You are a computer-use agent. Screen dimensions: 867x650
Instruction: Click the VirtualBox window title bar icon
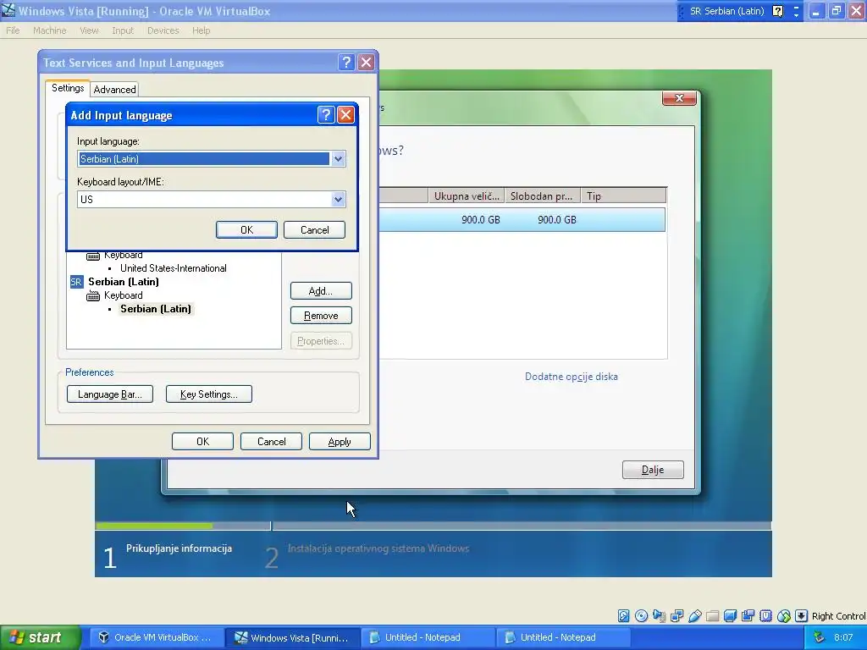(x=8, y=10)
